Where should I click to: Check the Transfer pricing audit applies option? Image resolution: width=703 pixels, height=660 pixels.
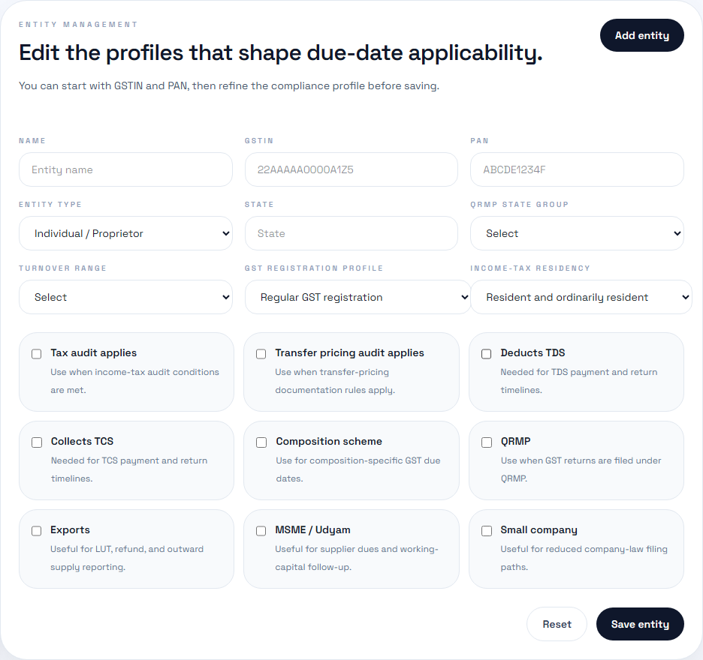pos(261,353)
